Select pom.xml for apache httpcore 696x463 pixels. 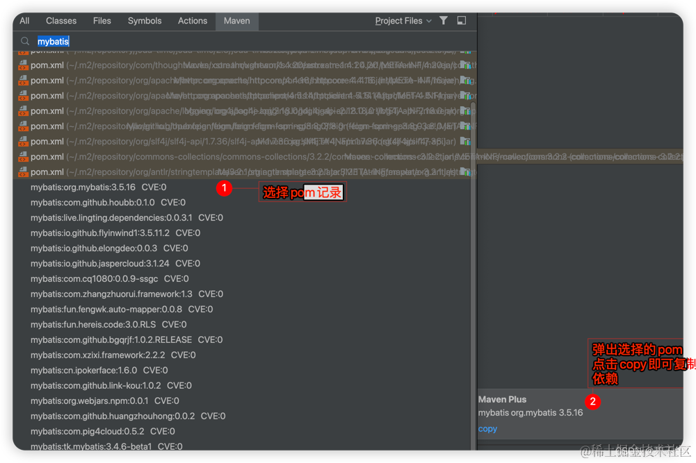(x=244, y=81)
